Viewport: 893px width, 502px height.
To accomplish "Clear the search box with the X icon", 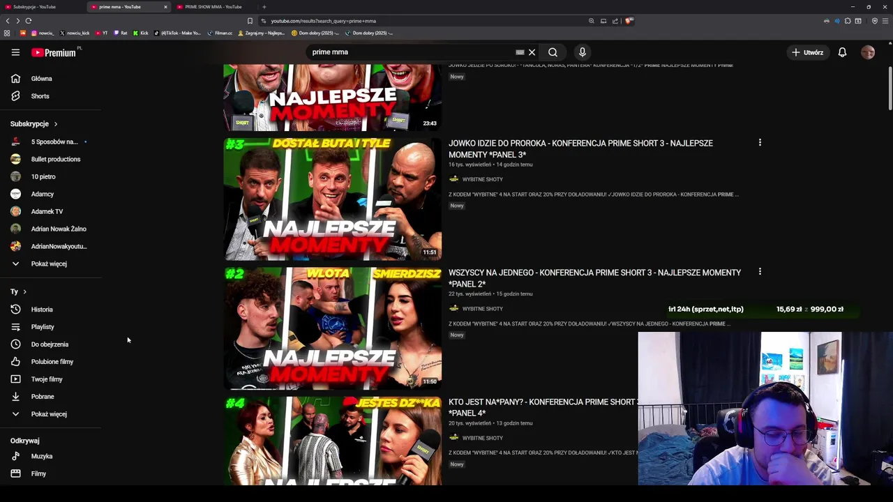I will pos(532,52).
